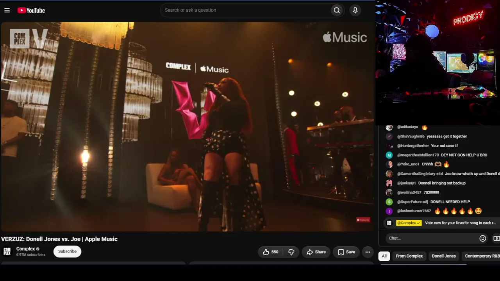
Task: Dislike this video
Action: 291,252
